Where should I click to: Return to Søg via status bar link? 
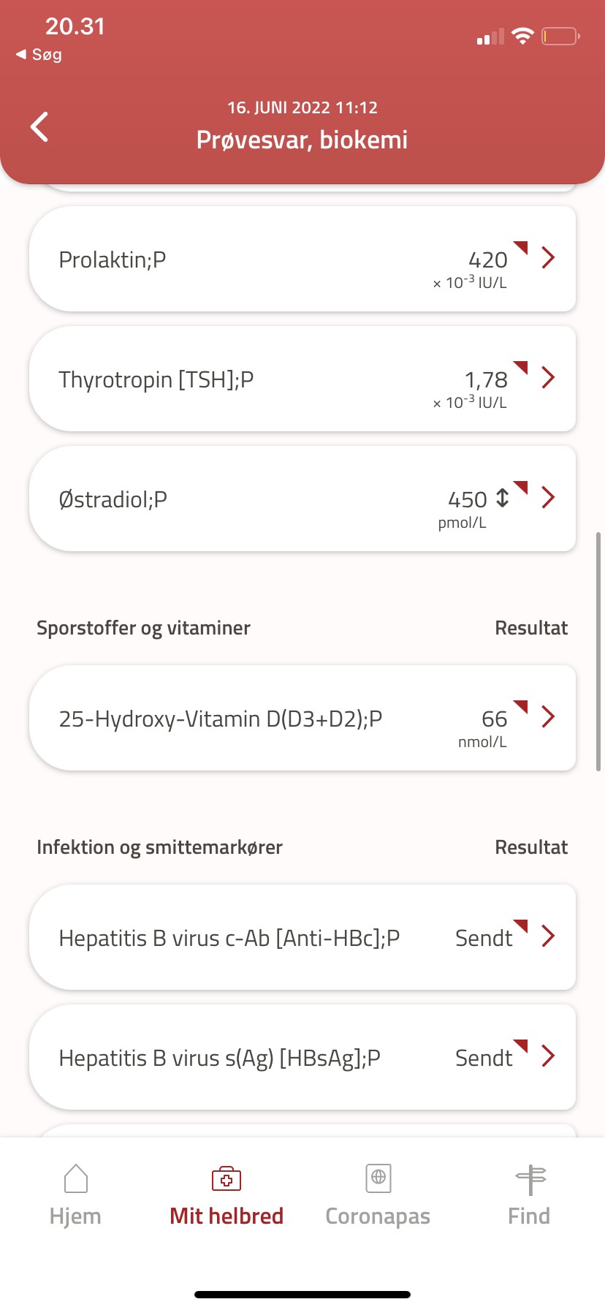tap(39, 55)
